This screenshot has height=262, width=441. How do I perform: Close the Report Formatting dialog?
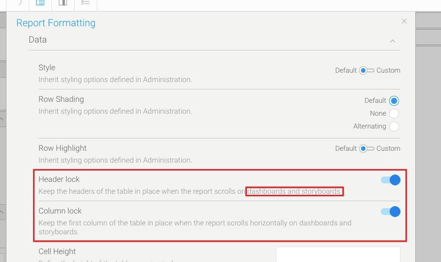pyautogui.click(x=404, y=21)
